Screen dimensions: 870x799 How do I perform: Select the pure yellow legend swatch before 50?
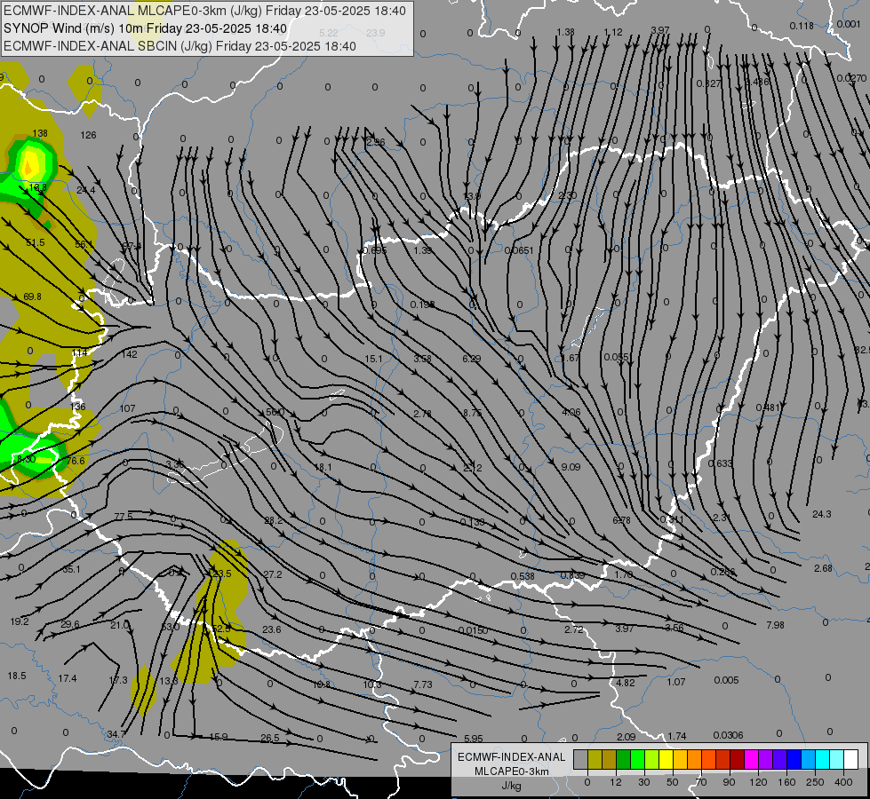pyautogui.click(x=666, y=760)
